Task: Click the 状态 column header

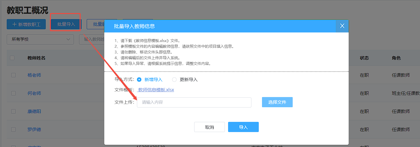Action: point(364,58)
